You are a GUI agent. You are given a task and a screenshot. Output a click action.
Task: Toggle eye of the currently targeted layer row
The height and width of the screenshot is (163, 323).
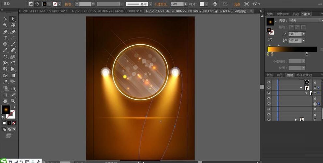(269, 104)
